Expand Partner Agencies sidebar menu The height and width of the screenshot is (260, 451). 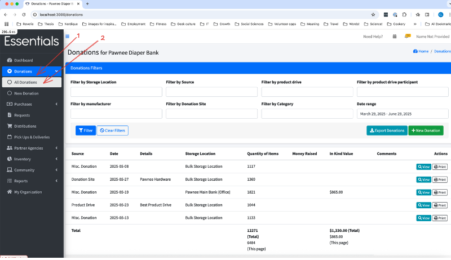click(32, 148)
